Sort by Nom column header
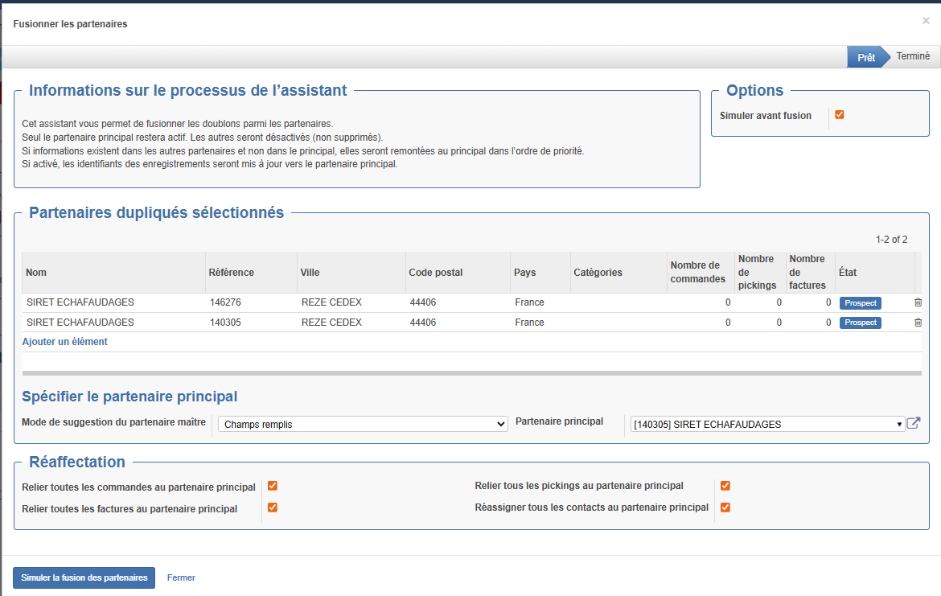This screenshot has width=941, height=596. pos(113,273)
